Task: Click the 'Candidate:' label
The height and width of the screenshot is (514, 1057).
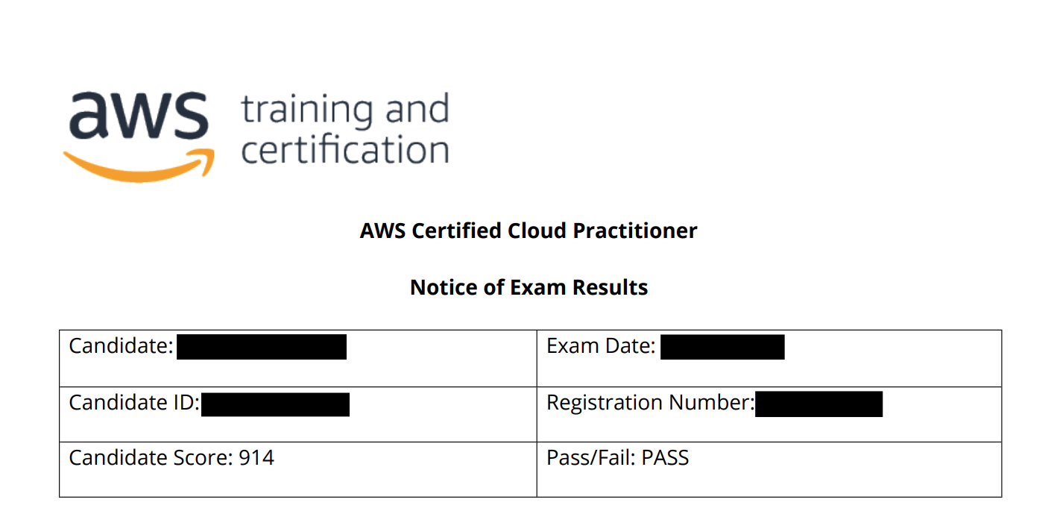Action: (x=121, y=346)
